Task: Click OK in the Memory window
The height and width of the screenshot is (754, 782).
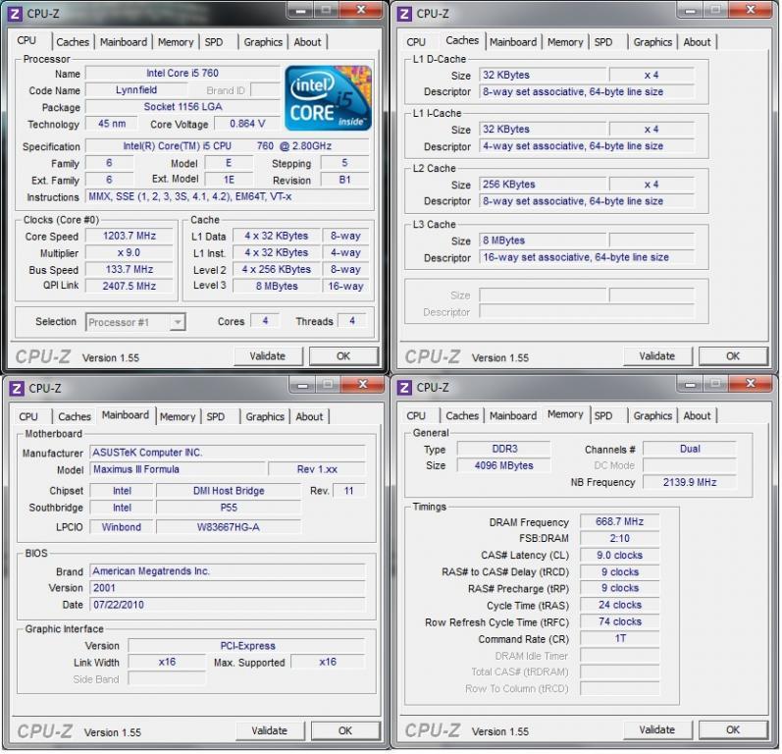Action: click(733, 730)
